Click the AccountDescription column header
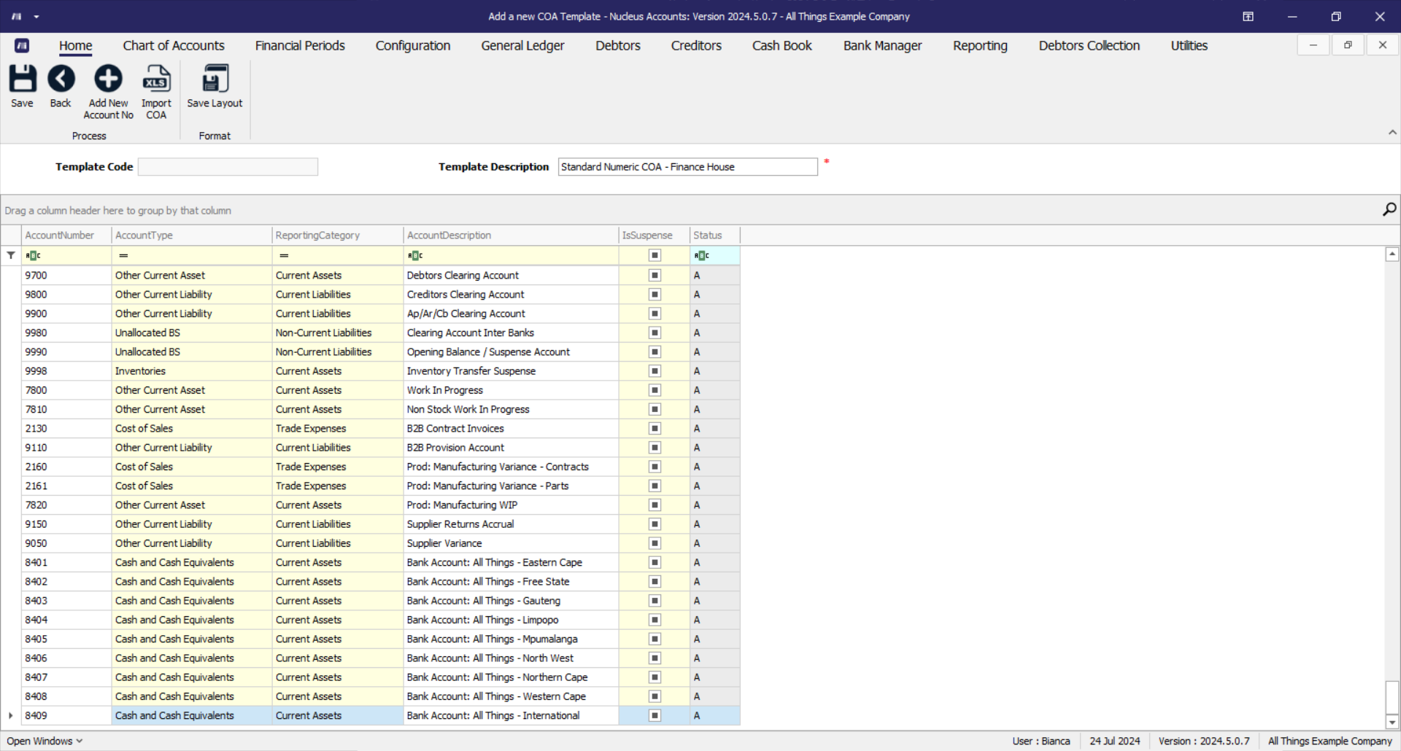 pyautogui.click(x=449, y=236)
